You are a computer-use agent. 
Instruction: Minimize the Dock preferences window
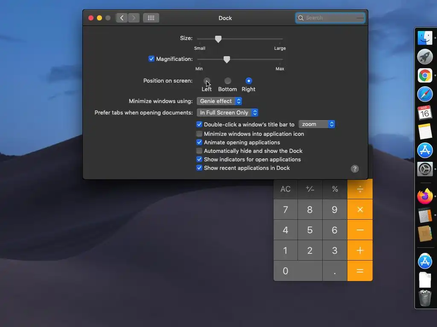99,18
